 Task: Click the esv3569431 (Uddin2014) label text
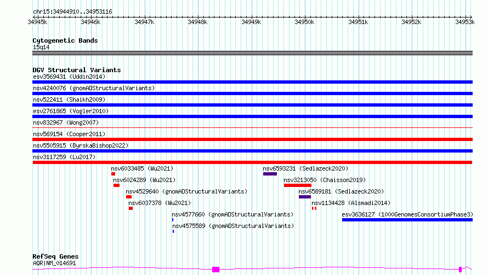(69, 77)
